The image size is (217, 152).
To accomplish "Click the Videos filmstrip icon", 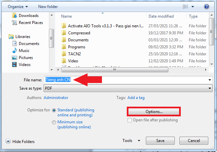I will (14, 65).
